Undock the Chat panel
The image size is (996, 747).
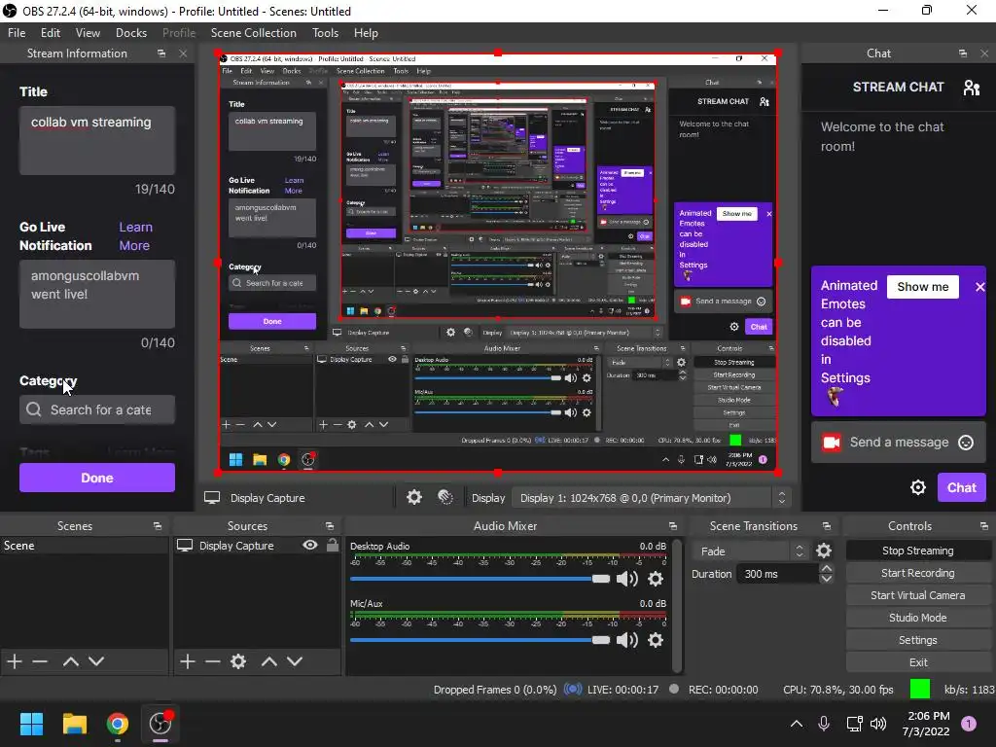point(963,53)
